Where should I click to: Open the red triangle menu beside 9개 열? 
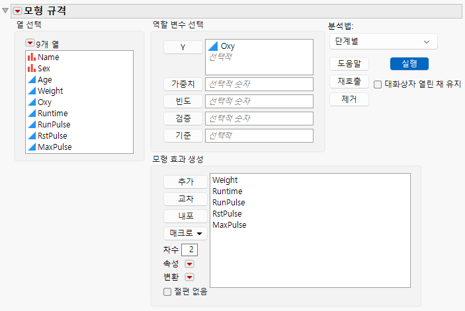pyautogui.click(x=30, y=43)
